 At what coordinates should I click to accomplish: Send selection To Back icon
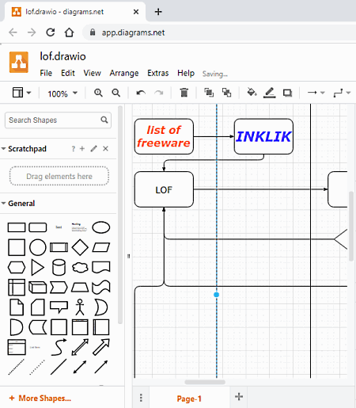pyautogui.click(x=226, y=93)
